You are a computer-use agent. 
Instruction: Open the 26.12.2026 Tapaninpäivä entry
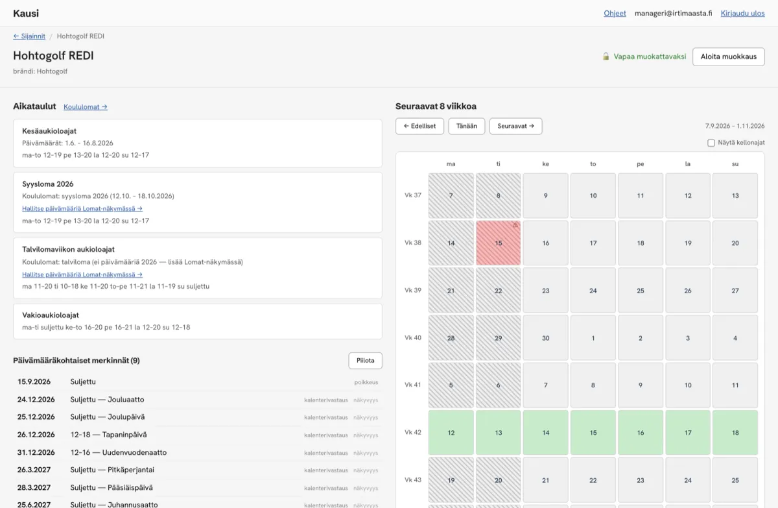pos(198,435)
